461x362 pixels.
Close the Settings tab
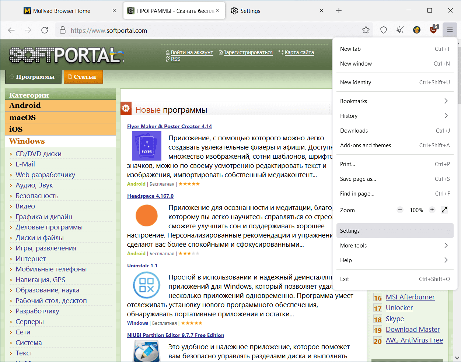pyautogui.click(x=321, y=11)
